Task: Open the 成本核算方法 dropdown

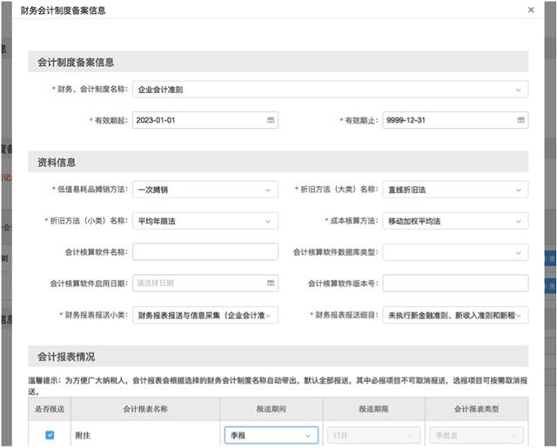Action: pos(455,221)
